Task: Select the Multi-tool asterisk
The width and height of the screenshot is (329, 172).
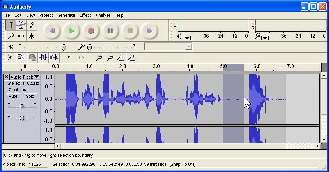Action: tap(32, 36)
